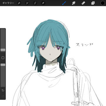The width and height of the screenshot is (106, 106).
Task: Tap the dimmed redo arrow on sidebar
Action: [x=3, y=96]
